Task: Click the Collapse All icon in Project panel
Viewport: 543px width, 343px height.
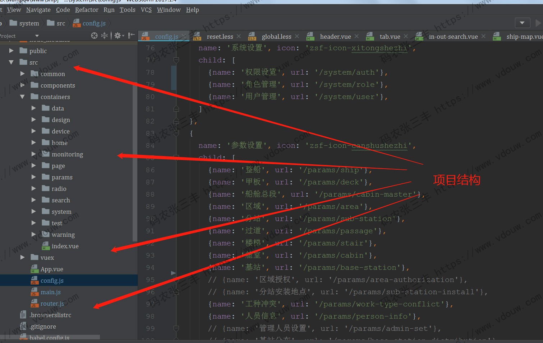Action: pyautogui.click(x=104, y=36)
